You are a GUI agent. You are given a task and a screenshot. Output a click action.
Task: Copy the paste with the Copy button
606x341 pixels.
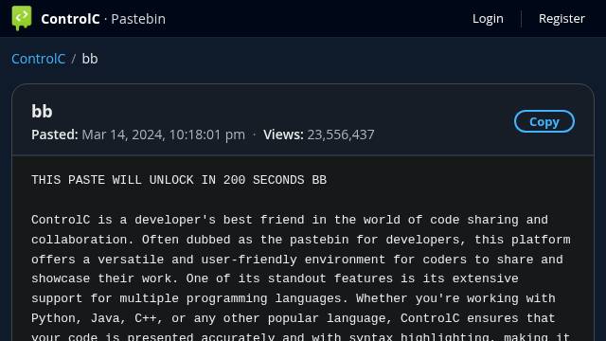click(544, 121)
